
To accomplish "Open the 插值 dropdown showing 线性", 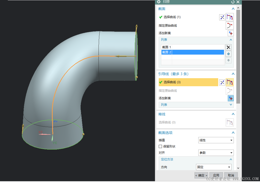I will [216, 140].
